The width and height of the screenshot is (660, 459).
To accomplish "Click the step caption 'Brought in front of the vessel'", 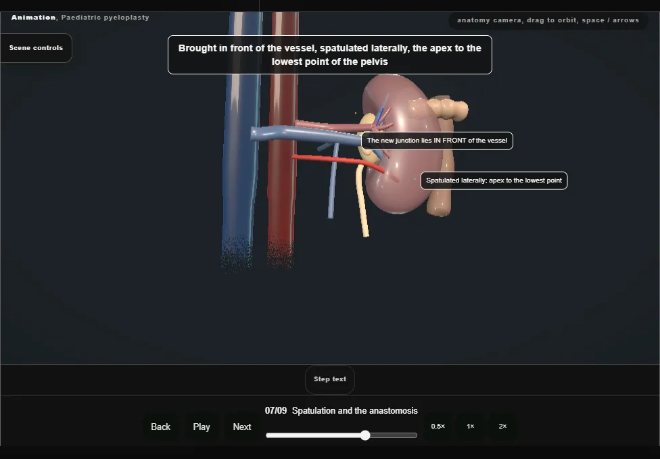I will pos(330,55).
